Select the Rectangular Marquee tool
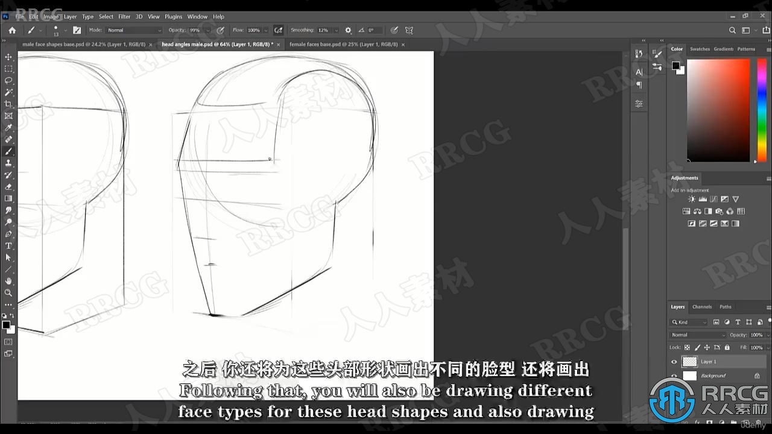The image size is (772, 434). (8, 69)
